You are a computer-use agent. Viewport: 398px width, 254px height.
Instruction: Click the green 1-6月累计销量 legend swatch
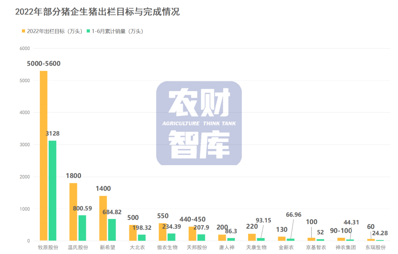click(x=88, y=31)
